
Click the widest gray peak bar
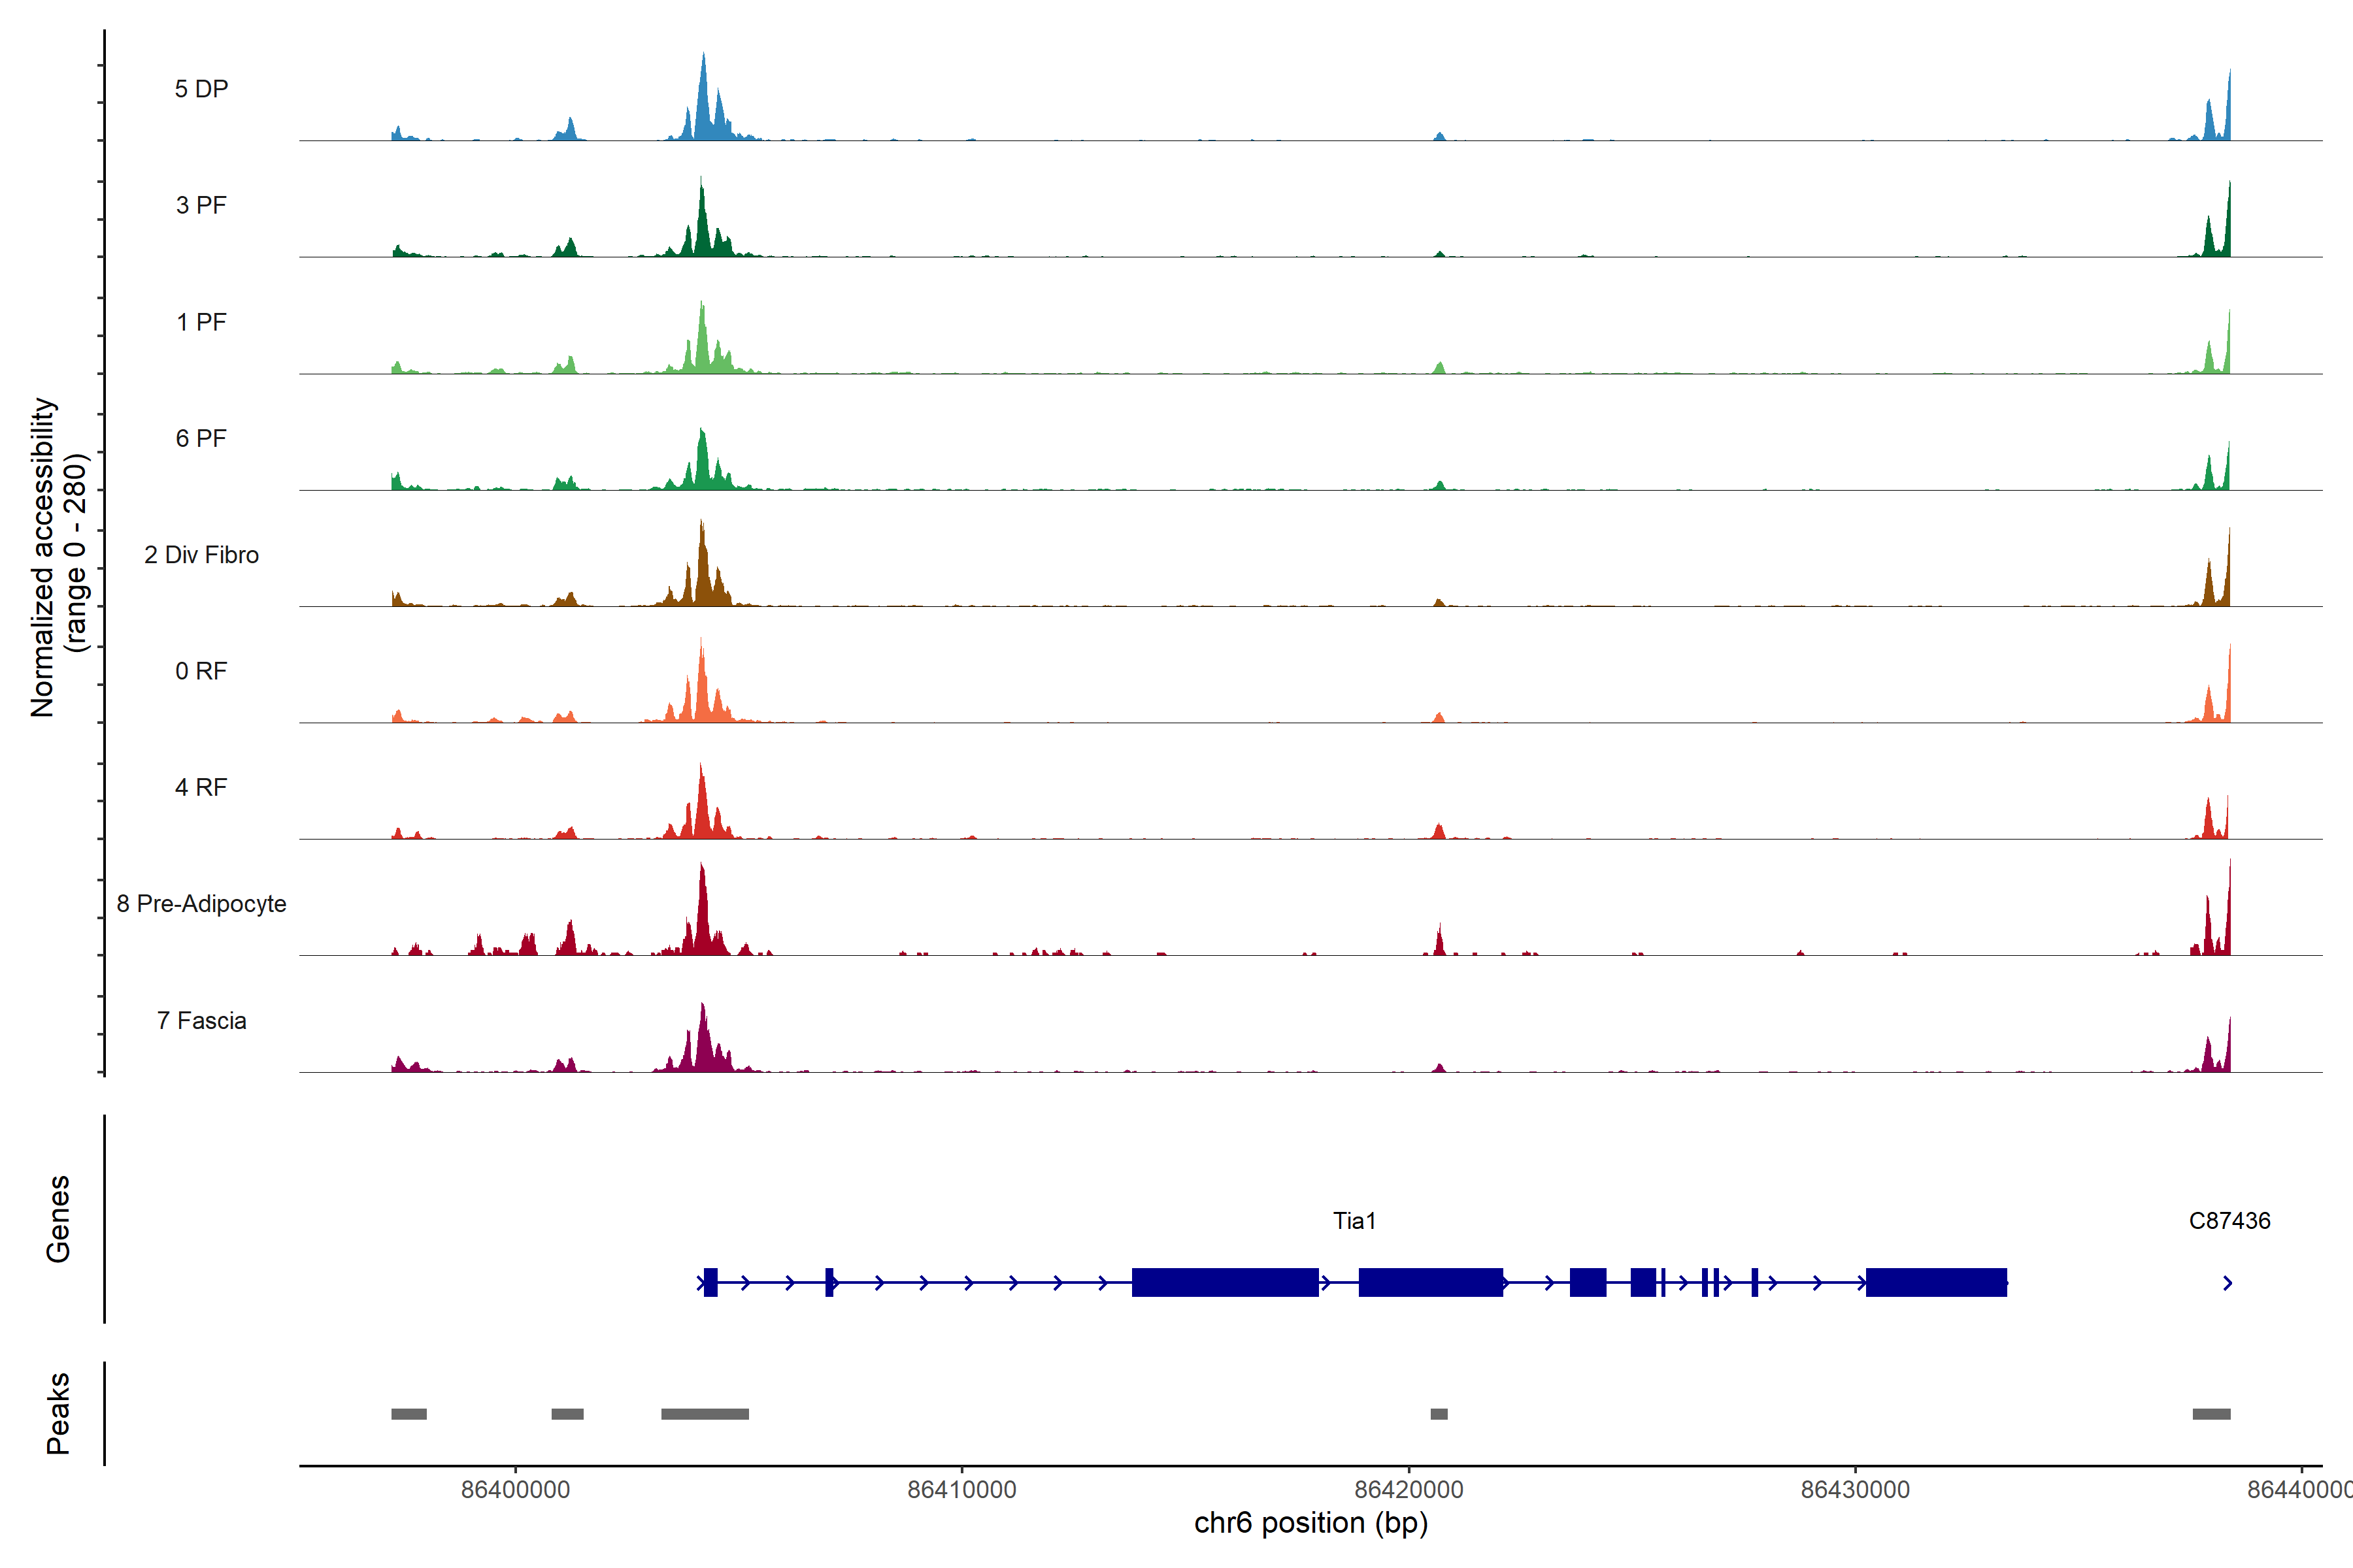point(705,1414)
